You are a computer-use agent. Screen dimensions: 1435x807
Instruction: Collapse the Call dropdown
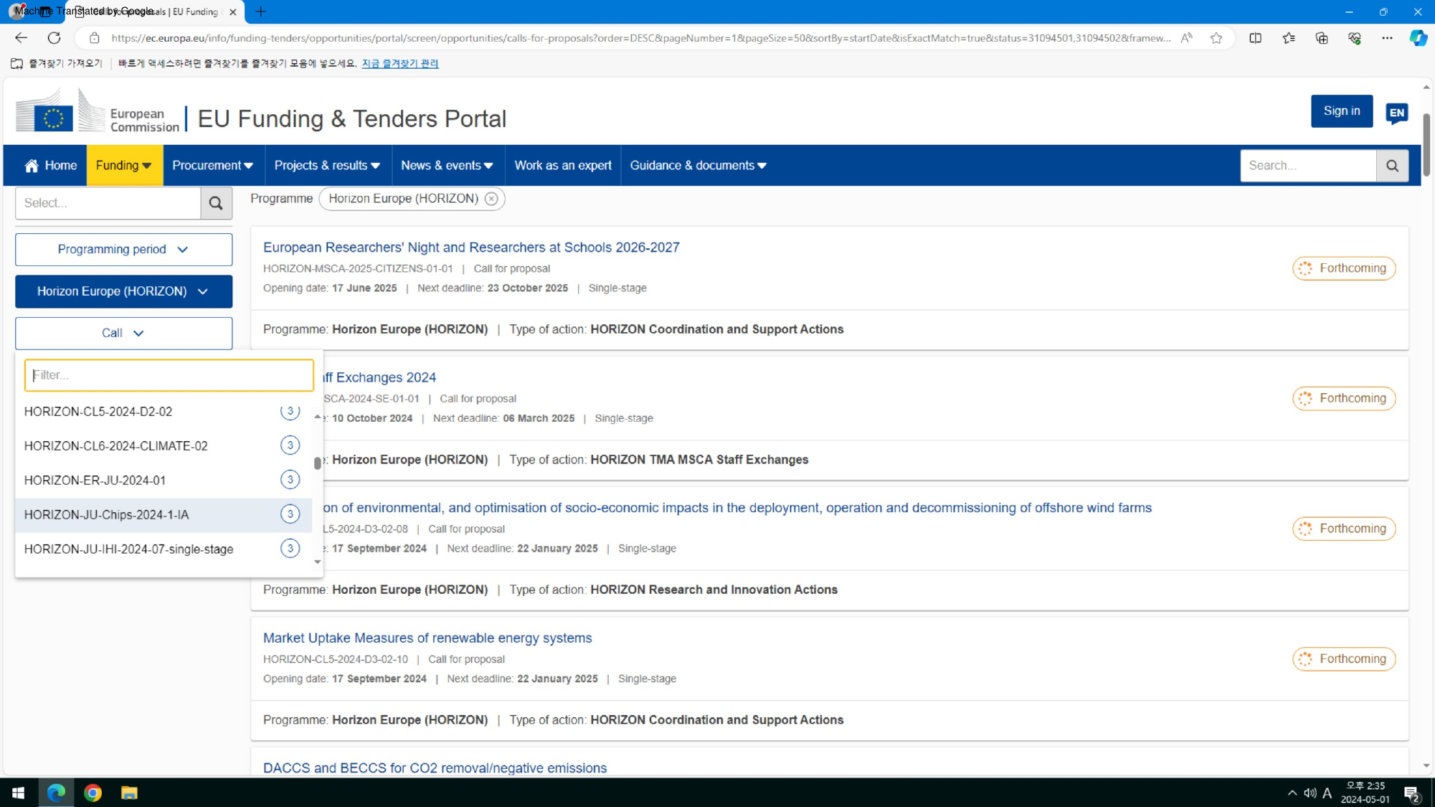(x=123, y=334)
